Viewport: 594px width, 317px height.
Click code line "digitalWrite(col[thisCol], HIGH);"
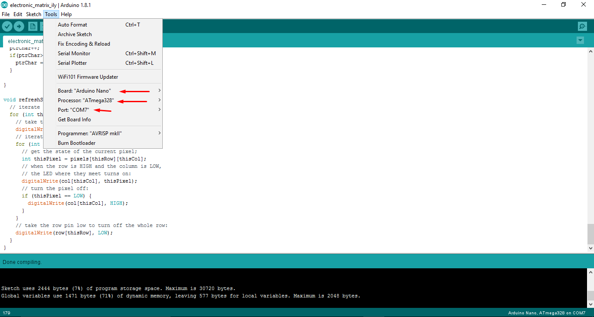tap(78, 203)
